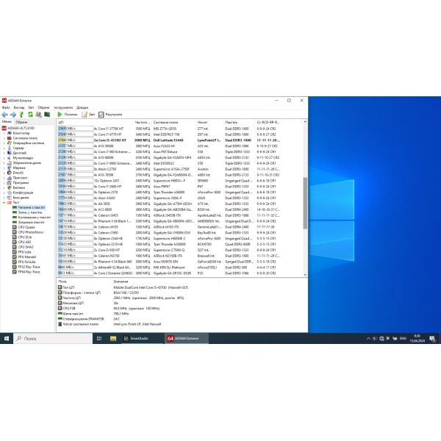Open the Довідка menu
The height and width of the screenshot is (441, 441).
click(82, 107)
